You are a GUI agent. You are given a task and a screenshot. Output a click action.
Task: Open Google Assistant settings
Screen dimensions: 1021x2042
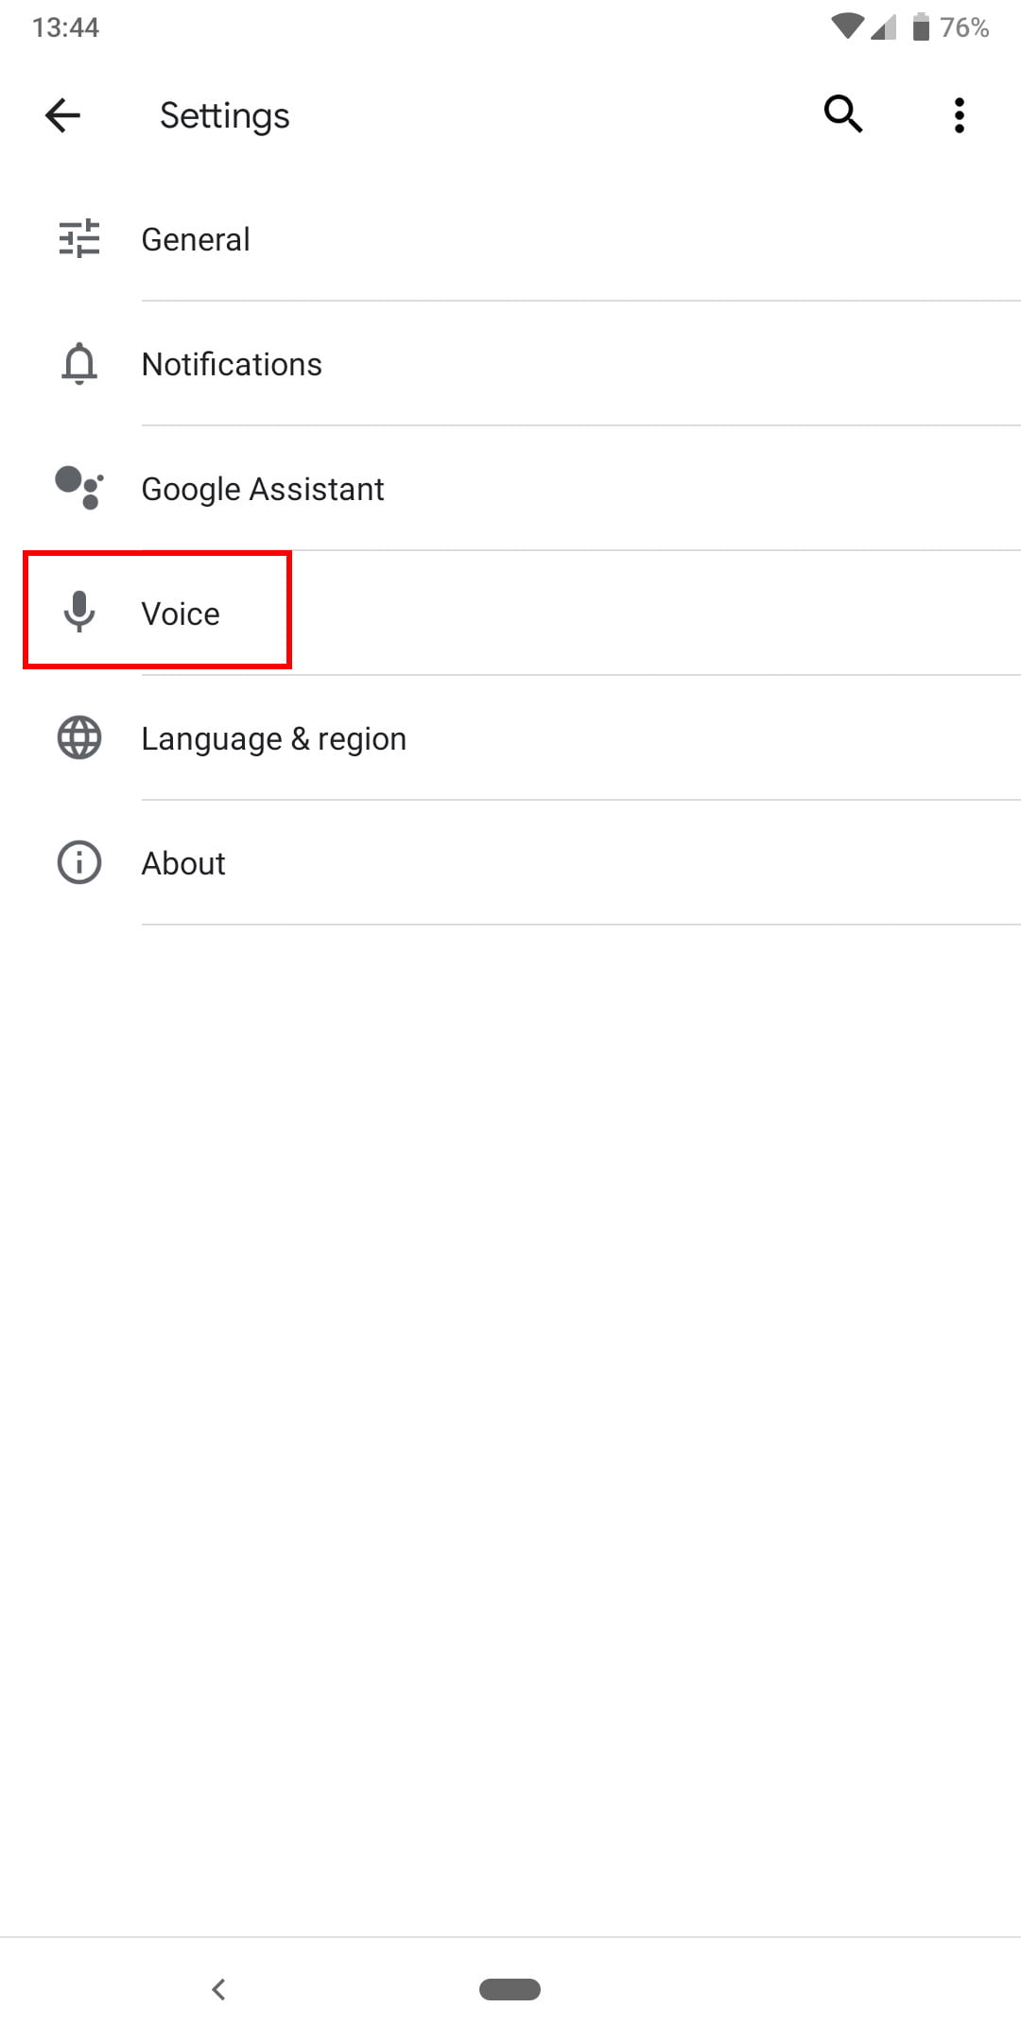coord(262,489)
